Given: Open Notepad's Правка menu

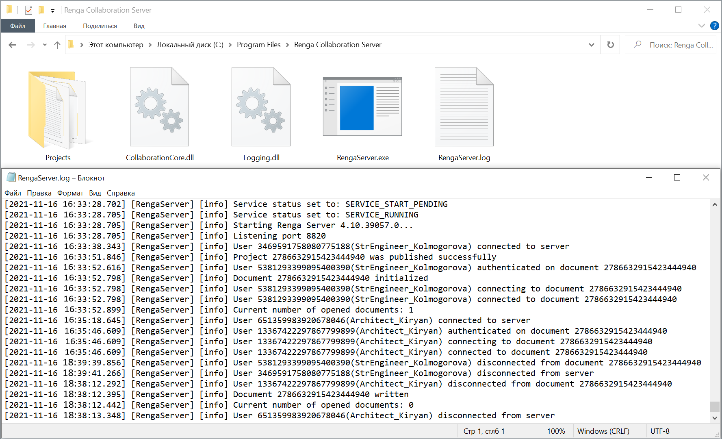Looking at the screenshot, I should [39, 193].
